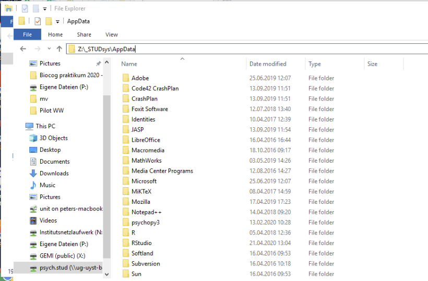Click navigation pane scroll down arrow
Screen dimensions: 428x281
point(106,274)
